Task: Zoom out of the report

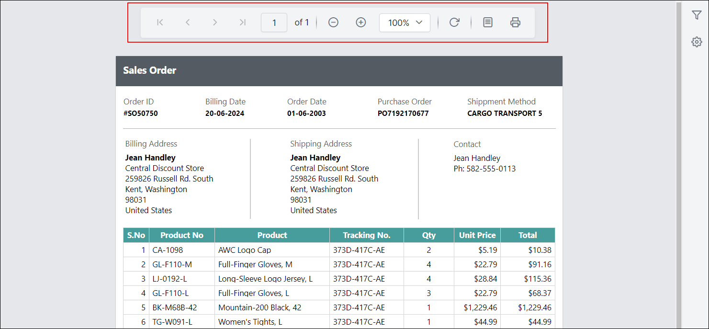Action: pos(333,22)
